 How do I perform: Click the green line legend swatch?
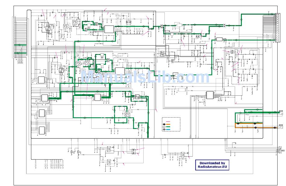[168, 127]
